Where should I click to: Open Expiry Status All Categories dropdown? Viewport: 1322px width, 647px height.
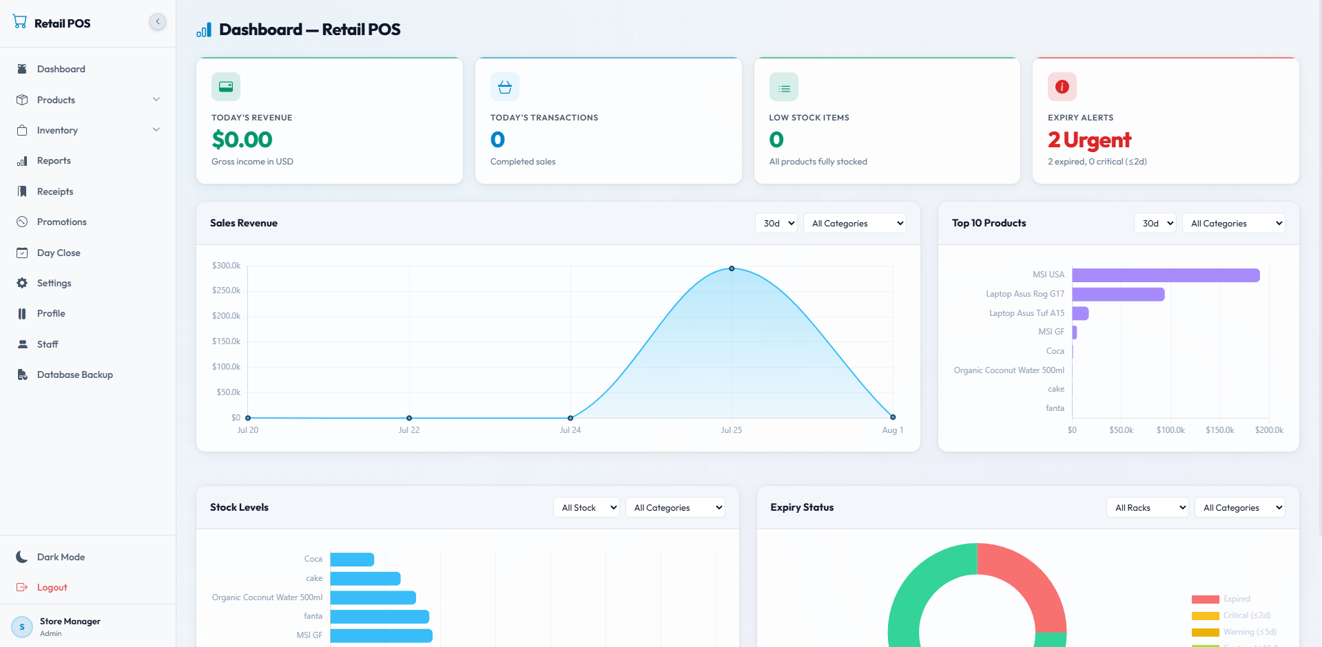(1240, 507)
